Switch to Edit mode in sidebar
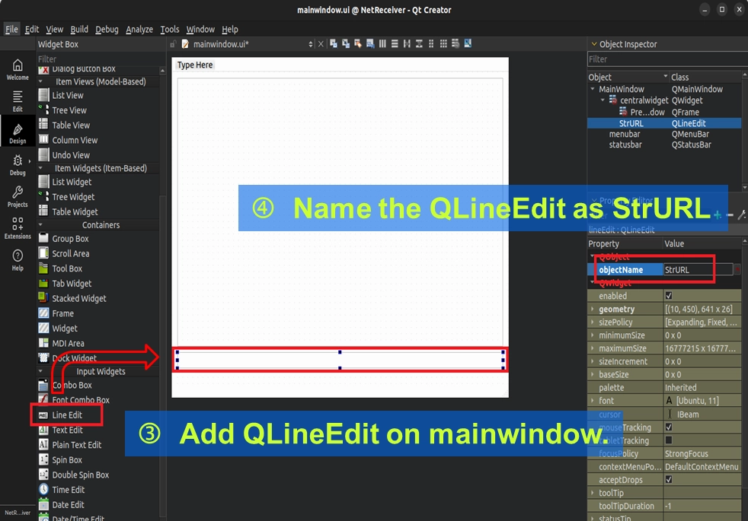This screenshot has height=521, width=748. (x=18, y=101)
